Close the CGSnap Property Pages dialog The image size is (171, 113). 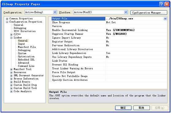pyautogui.click(x=167, y=4)
